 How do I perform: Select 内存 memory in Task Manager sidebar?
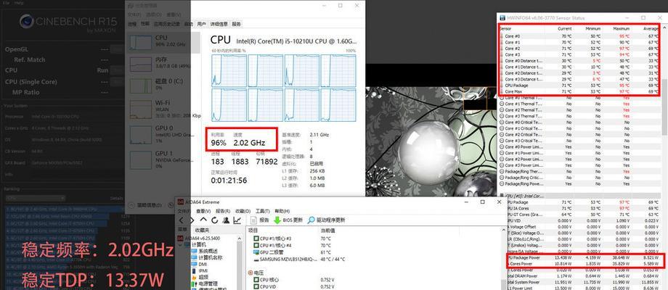(x=164, y=63)
